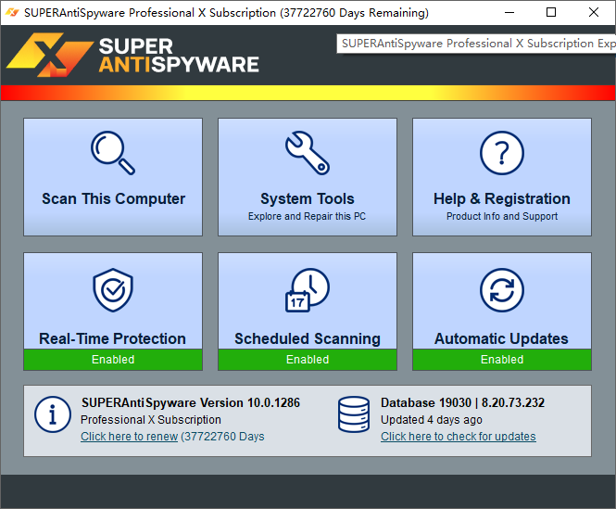Click 'SUPERAntiSpyware Version 10.0.1286' text

[191, 402]
